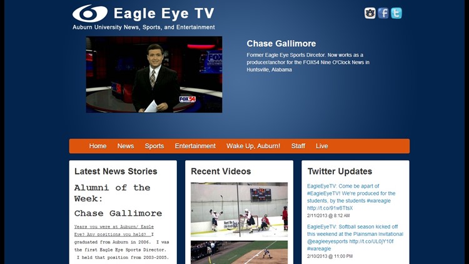
Task: Go to the Home menu item
Action: pos(98,146)
